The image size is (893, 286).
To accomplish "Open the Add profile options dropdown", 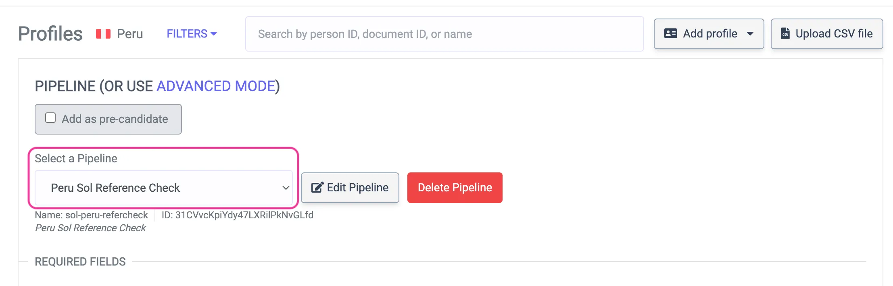I will 709,34.
